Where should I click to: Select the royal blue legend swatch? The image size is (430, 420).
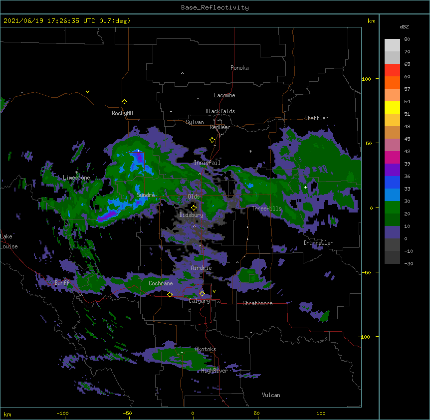click(x=392, y=182)
